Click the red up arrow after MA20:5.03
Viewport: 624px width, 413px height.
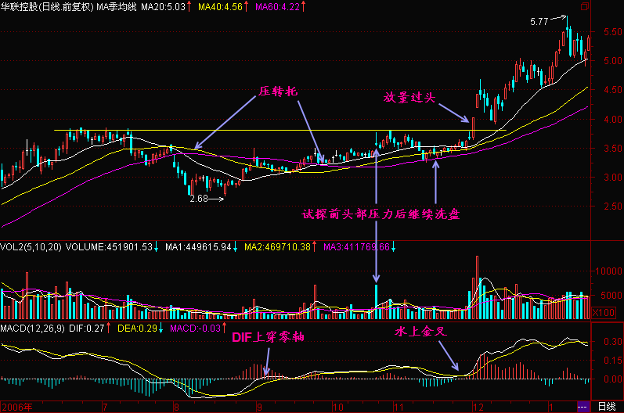189,6
